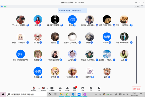Toggle the fullscreen icon beside the meeting timer
The image size is (145, 97).
[x=142, y=6]
